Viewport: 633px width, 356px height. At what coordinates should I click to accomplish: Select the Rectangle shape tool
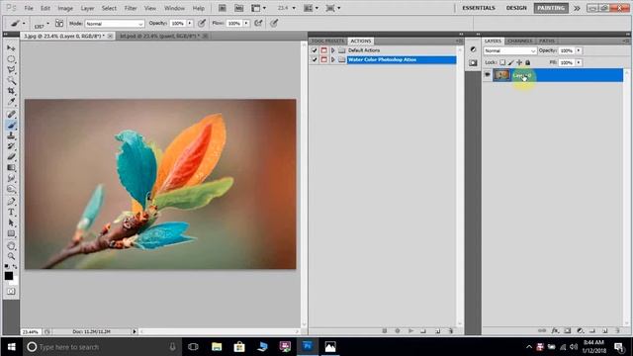[11, 233]
